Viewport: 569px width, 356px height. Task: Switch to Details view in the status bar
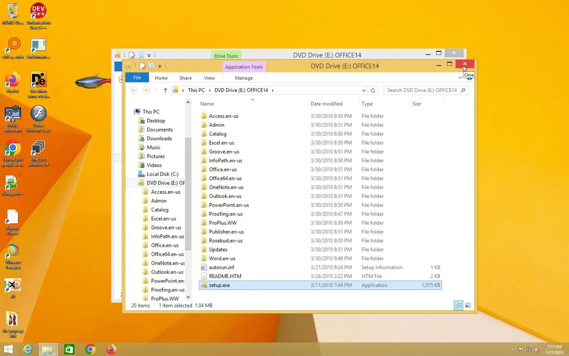(x=459, y=305)
